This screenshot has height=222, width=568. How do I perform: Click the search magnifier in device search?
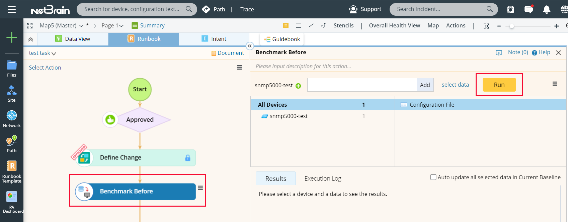(x=189, y=9)
